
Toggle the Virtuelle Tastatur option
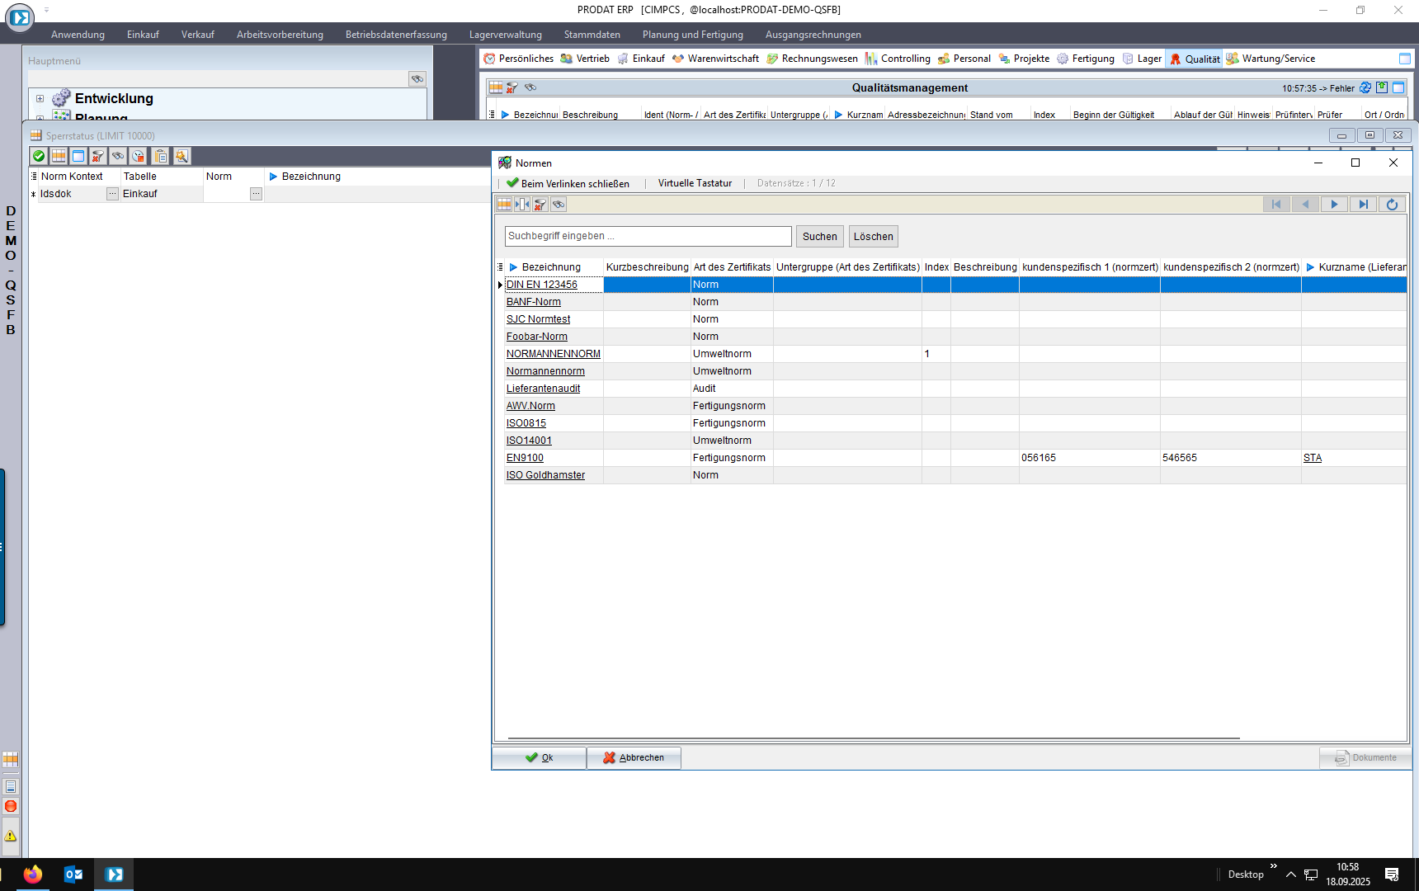[695, 183]
